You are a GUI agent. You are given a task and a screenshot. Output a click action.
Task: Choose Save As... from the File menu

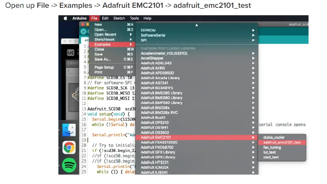[112, 59]
